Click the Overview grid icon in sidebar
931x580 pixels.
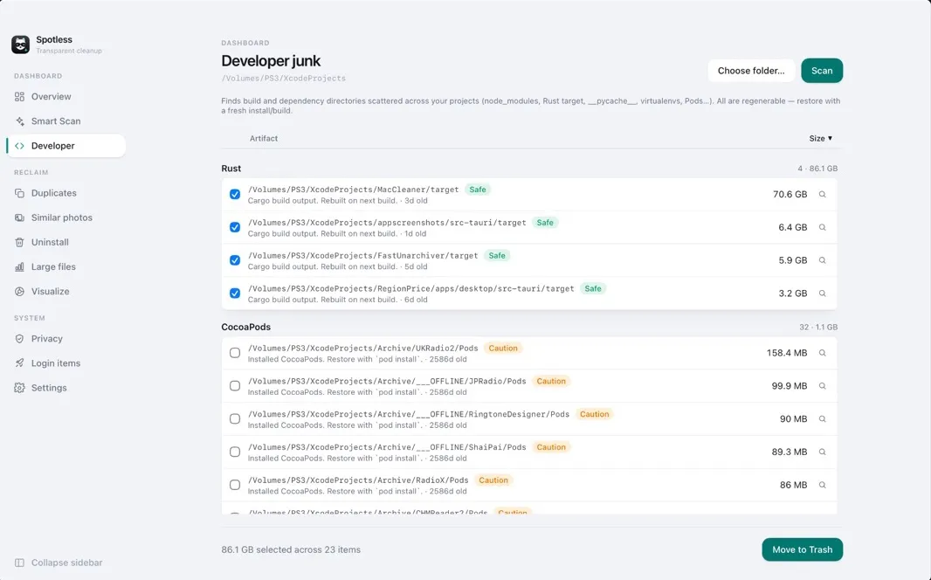click(x=19, y=97)
